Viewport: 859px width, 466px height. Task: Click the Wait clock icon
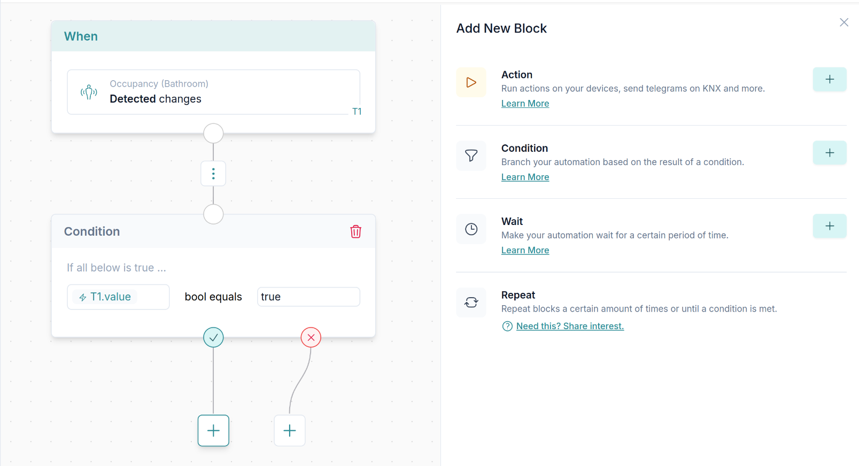click(471, 229)
